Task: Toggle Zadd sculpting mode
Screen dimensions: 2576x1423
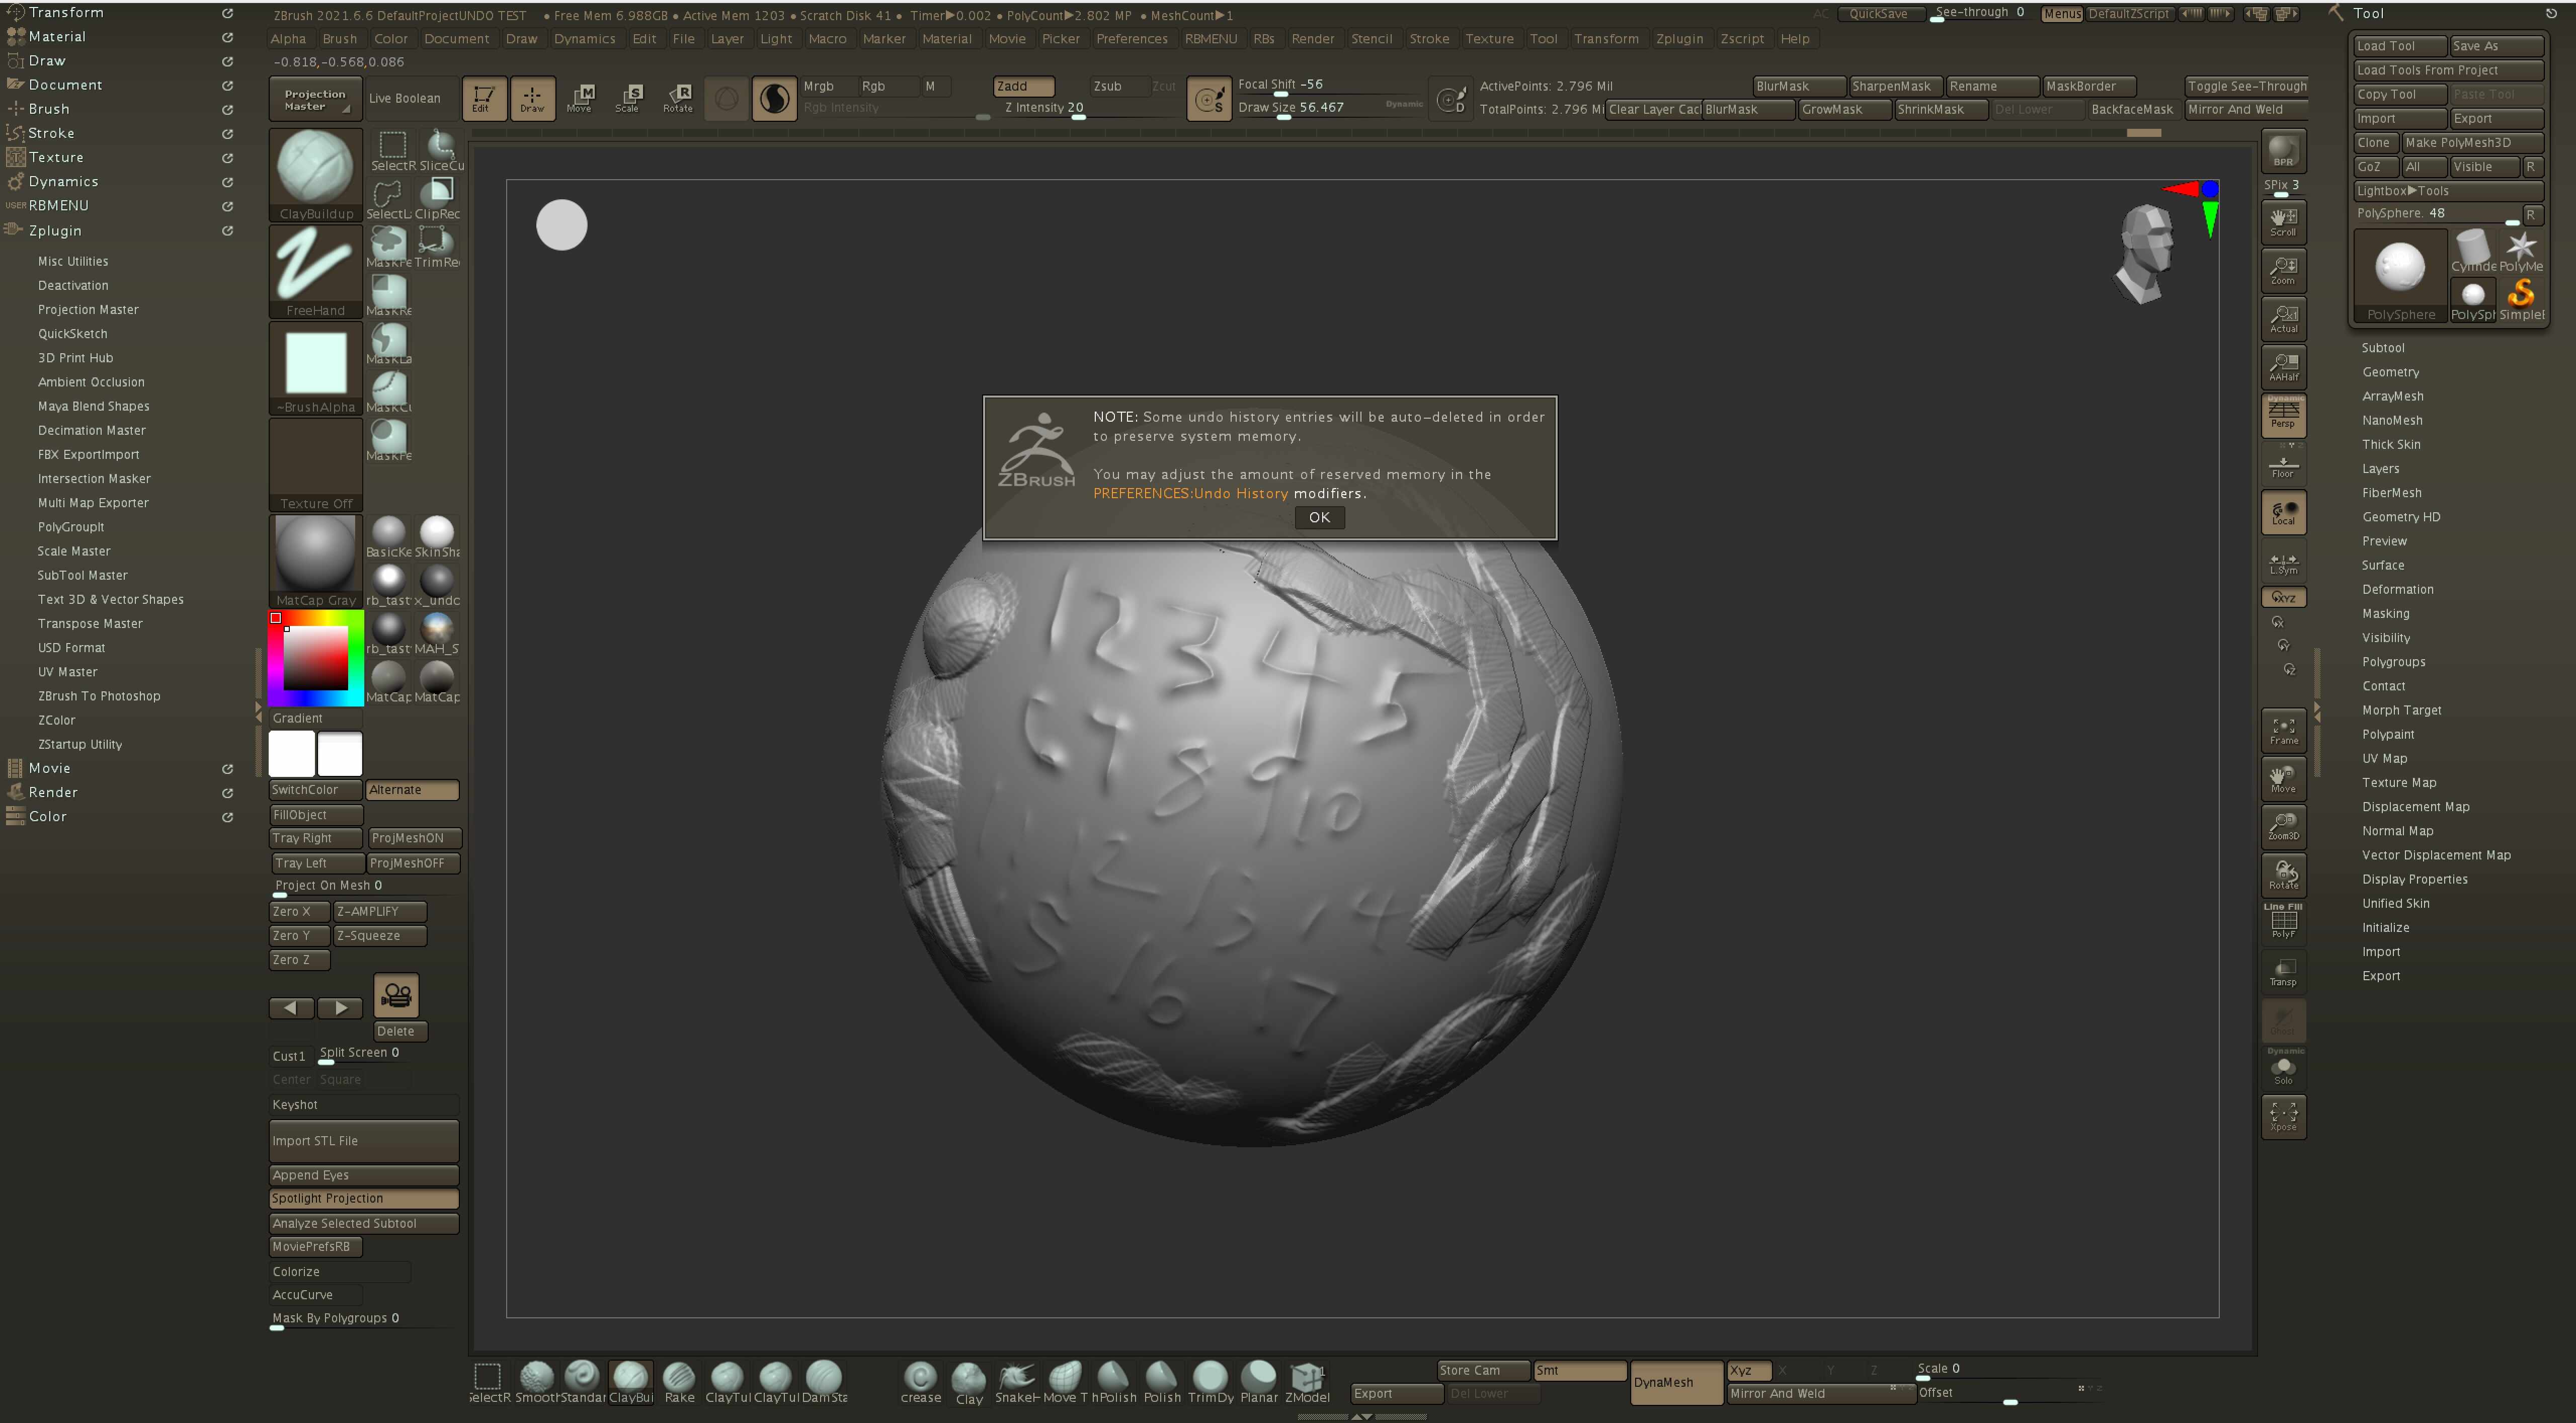Action: tap(1022, 86)
